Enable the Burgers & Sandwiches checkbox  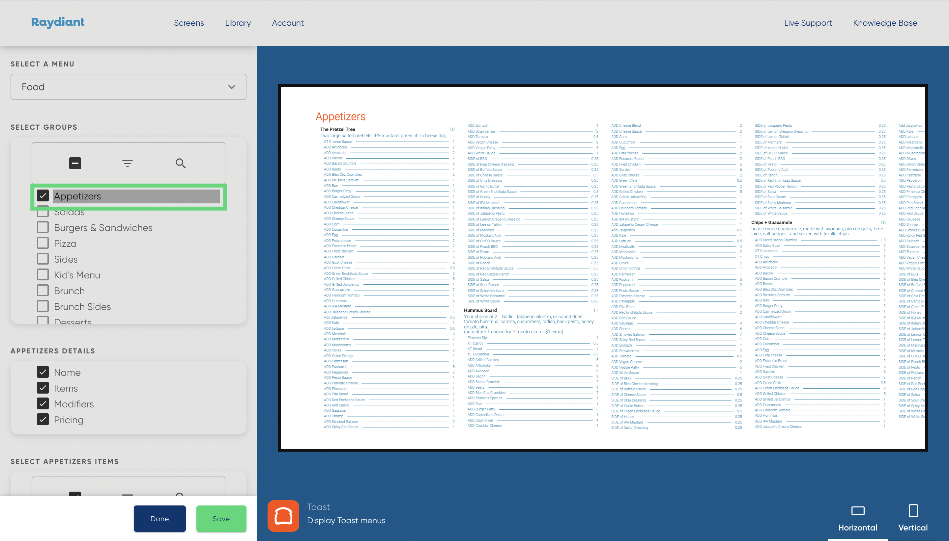tap(43, 227)
